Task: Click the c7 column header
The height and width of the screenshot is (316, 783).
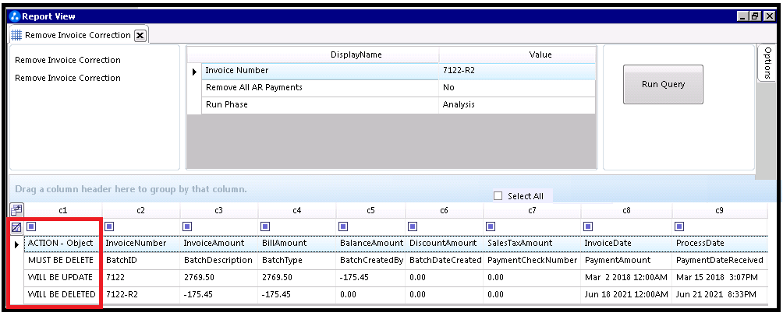Action: pos(533,210)
